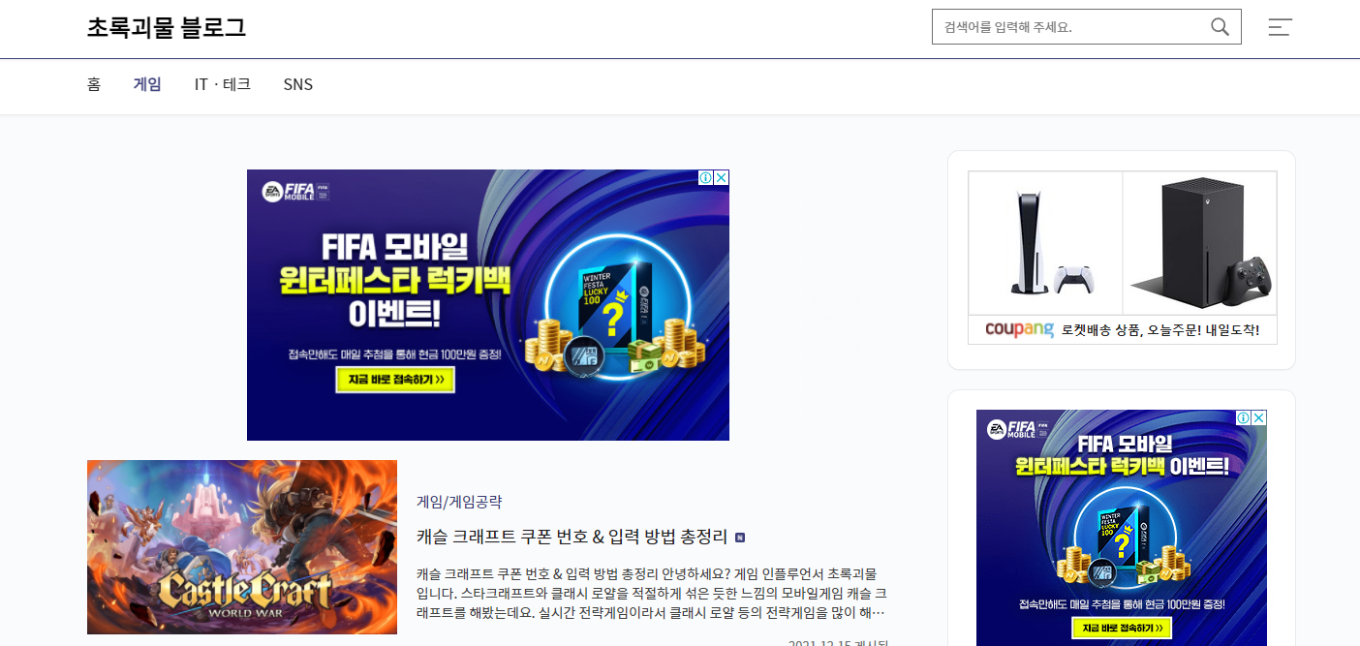This screenshot has width=1360, height=646.
Task: Close the center FIFA Mobile ad
Action: coord(721,177)
